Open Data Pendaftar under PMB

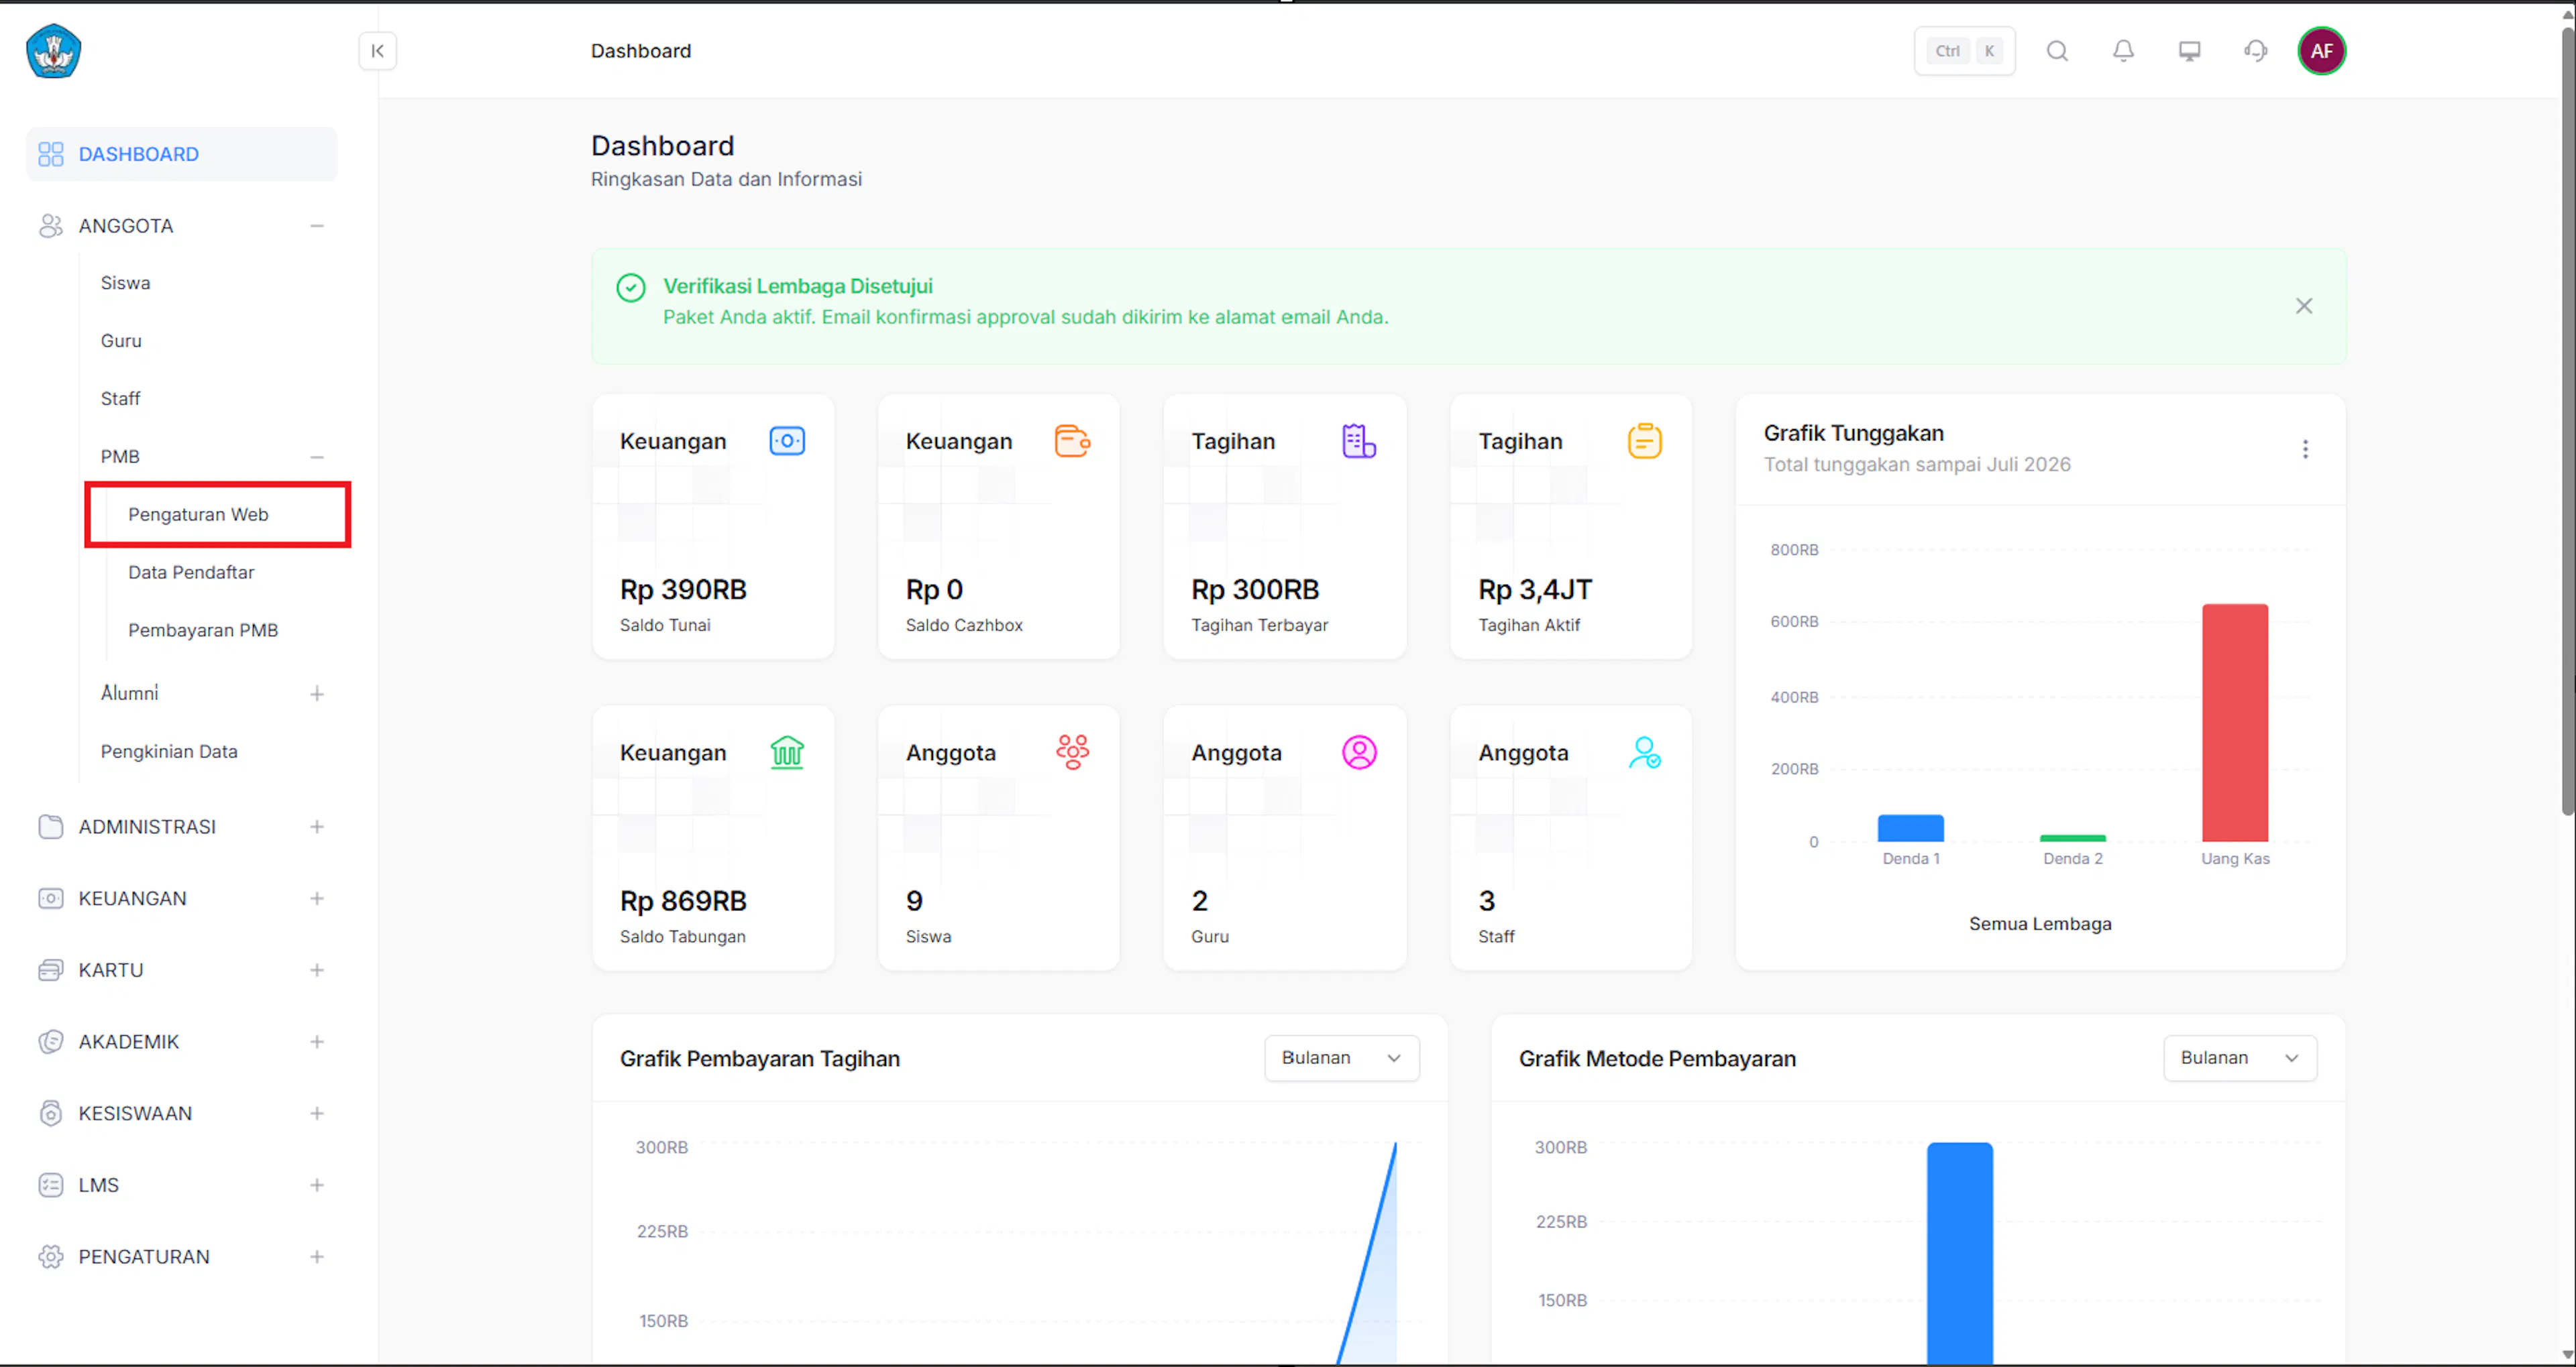191,573
